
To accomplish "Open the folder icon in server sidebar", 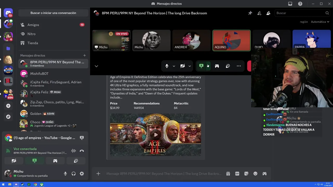I will pos(8,48).
